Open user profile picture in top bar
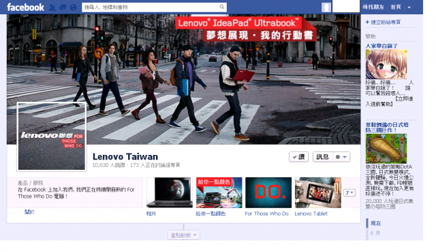The width and height of the screenshot is (436, 252). click(x=326, y=7)
